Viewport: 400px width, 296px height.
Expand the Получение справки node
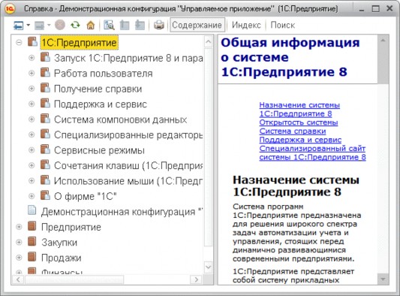pyautogui.click(x=32, y=89)
